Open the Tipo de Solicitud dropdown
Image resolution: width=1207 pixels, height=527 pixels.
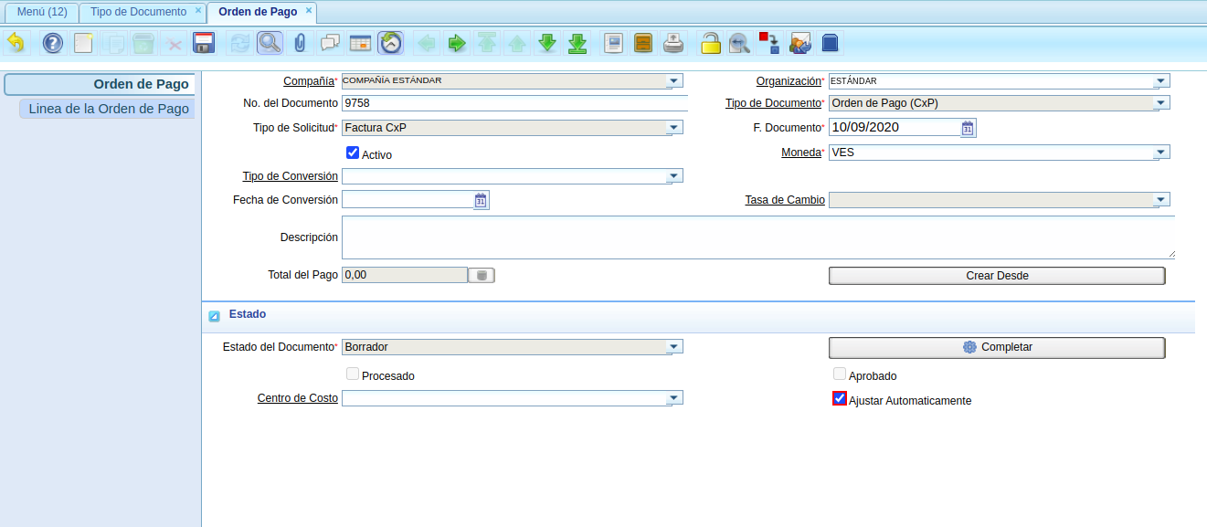click(674, 127)
